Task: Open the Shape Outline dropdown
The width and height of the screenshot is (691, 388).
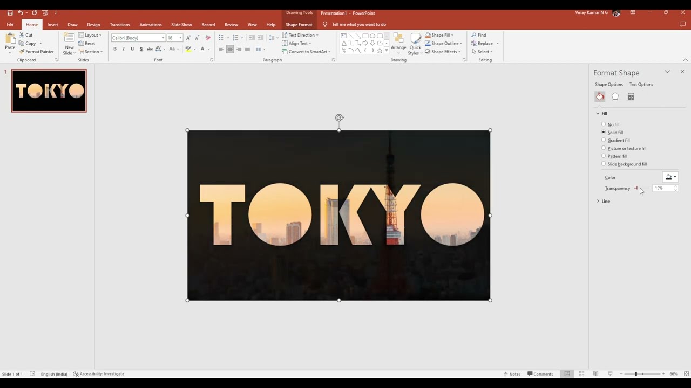Action: point(443,43)
